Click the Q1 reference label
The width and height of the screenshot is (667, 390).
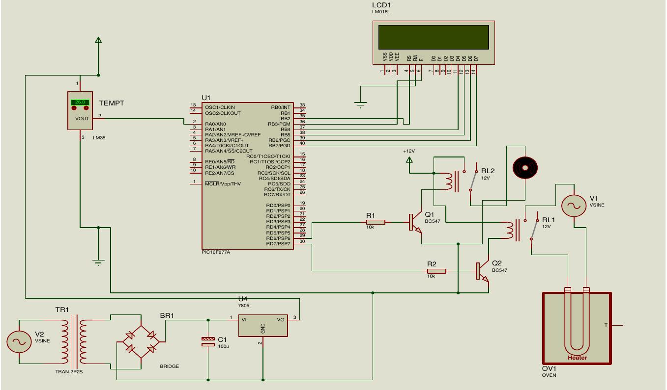(x=430, y=215)
